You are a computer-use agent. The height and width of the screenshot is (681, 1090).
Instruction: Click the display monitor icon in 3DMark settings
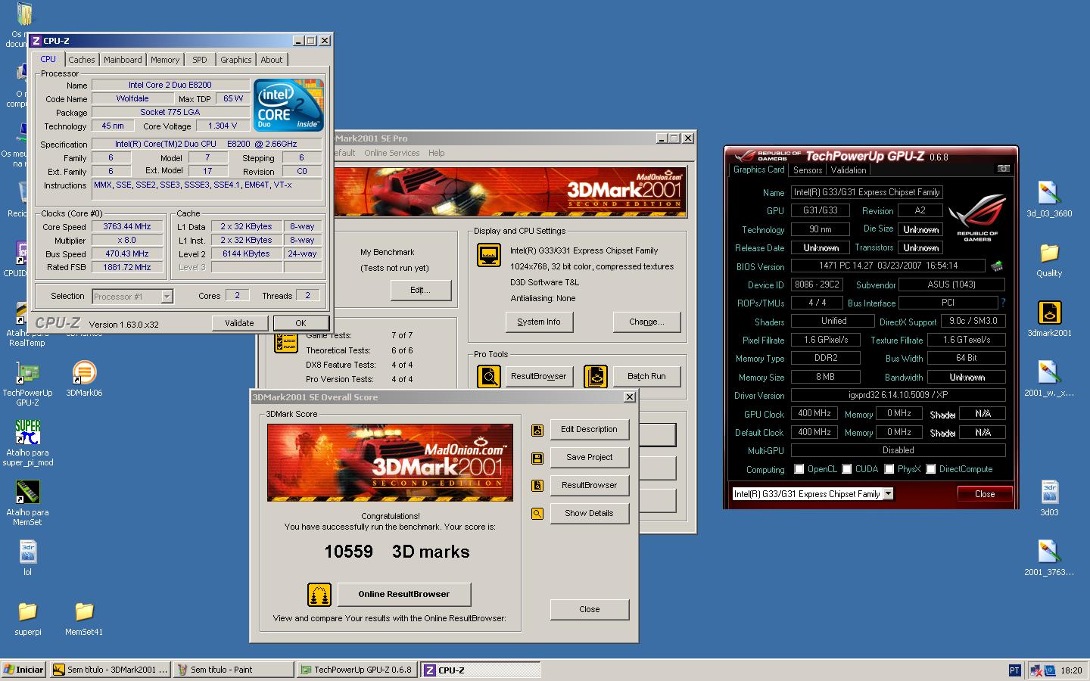pyautogui.click(x=488, y=255)
